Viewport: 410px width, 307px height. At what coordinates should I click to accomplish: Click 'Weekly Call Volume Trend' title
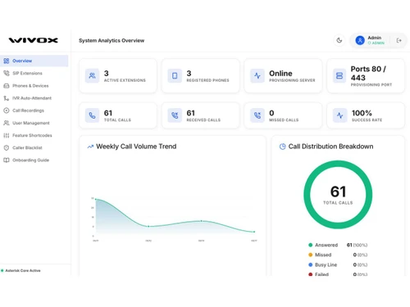click(x=136, y=147)
